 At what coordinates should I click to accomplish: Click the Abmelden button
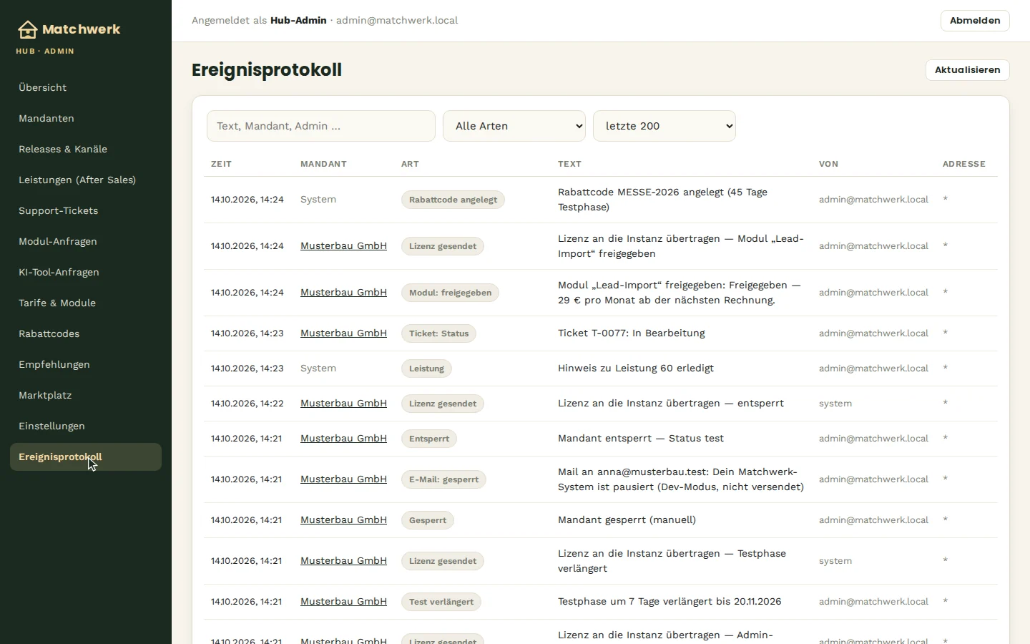975,21
